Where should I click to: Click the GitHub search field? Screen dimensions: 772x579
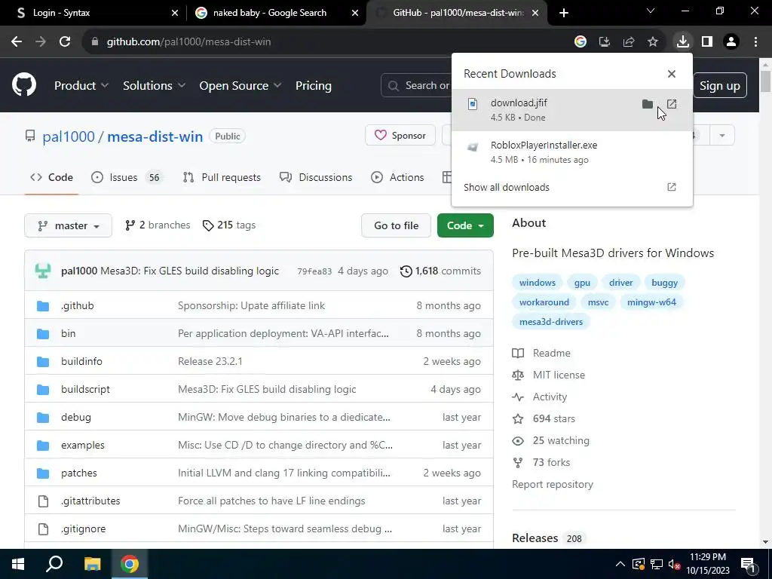(416, 86)
